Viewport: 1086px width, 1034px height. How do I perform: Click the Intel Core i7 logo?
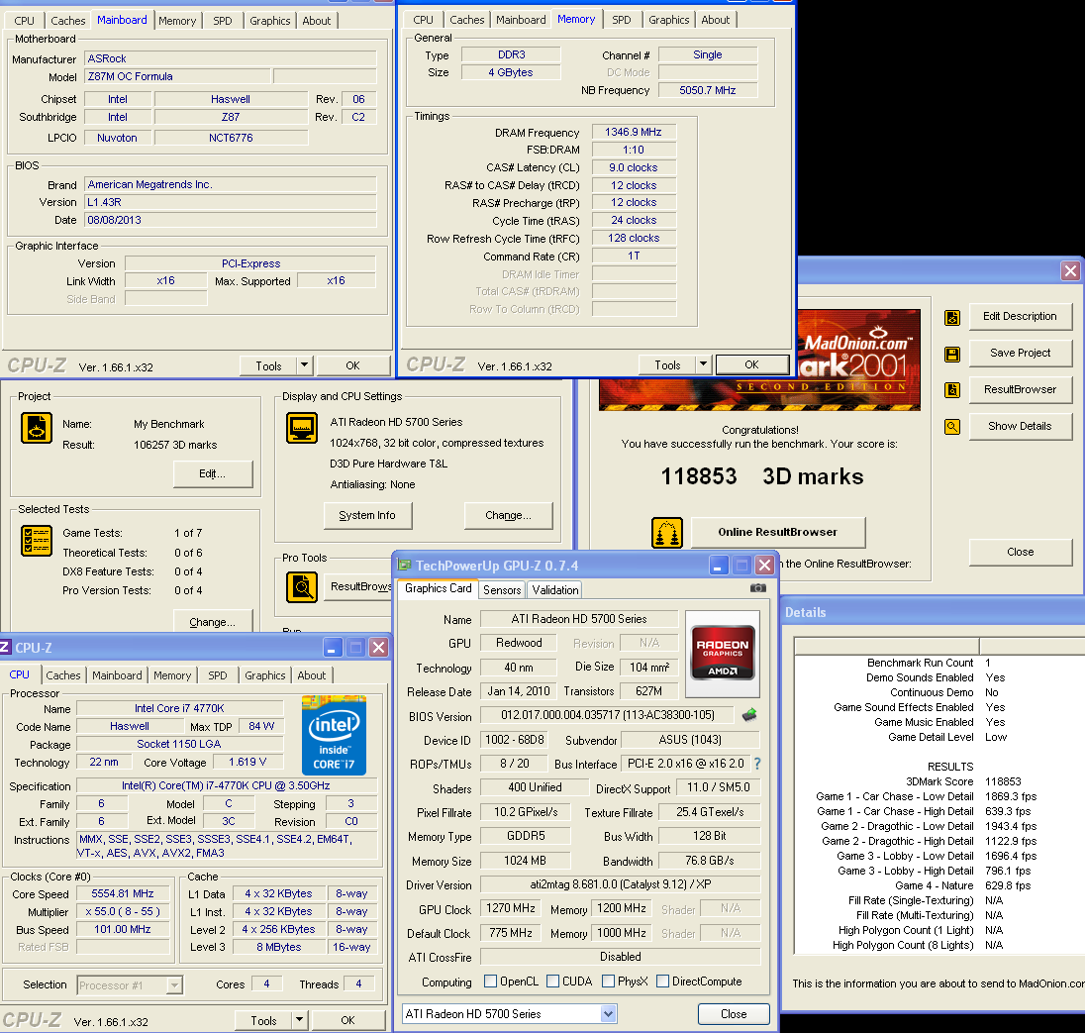(x=334, y=735)
